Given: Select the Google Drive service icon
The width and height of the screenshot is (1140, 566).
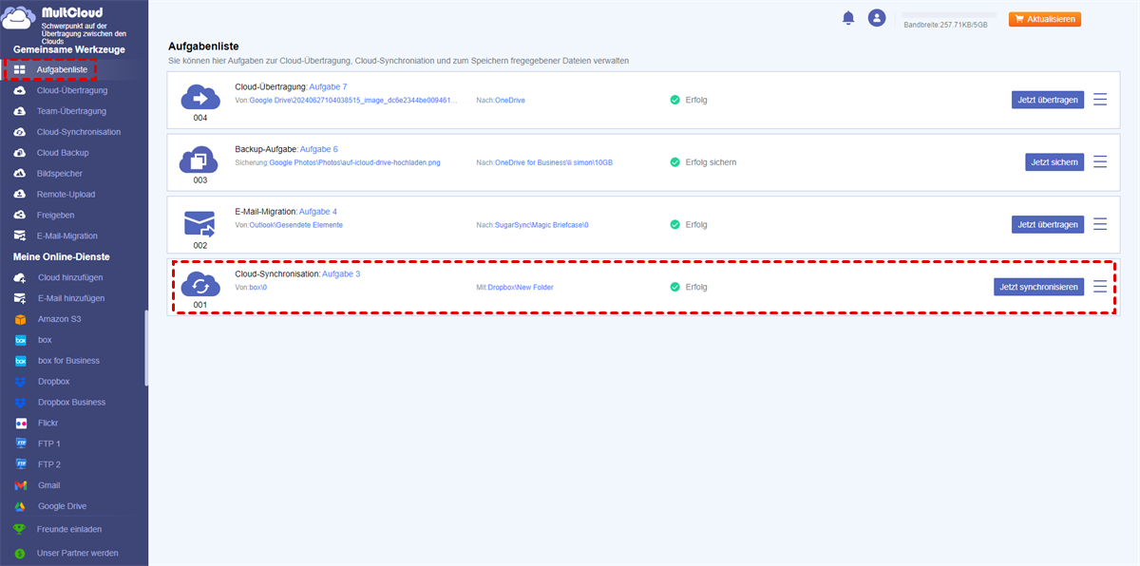Looking at the screenshot, I should click(x=20, y=506).
